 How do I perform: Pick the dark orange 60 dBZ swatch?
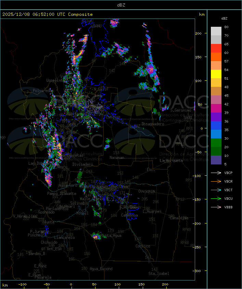coord(216,57)
